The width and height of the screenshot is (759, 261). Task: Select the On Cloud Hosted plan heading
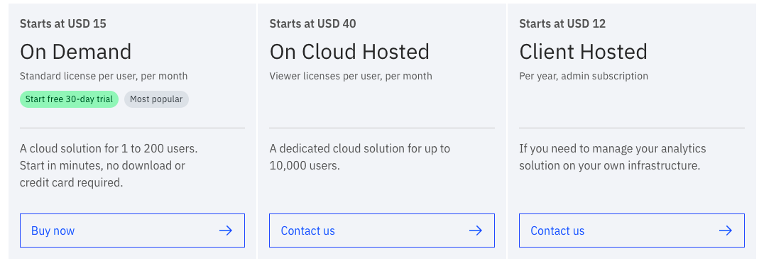click(x=349, y=52)
